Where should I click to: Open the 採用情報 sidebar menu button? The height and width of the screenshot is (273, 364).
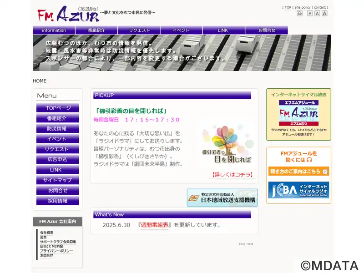(58, 201)
